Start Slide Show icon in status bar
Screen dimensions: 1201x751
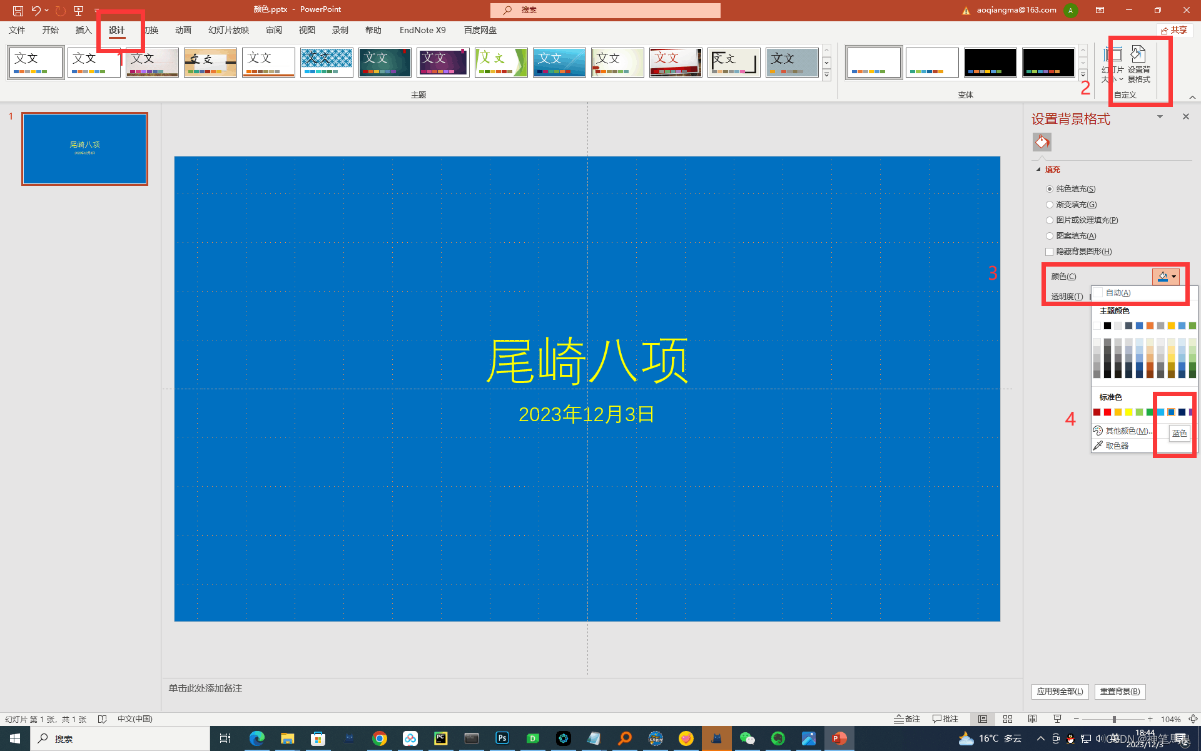pos(1057,719)
